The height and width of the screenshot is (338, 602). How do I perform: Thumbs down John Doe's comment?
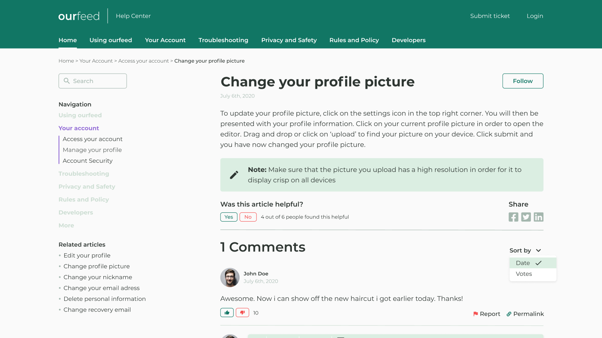[242, 313]
